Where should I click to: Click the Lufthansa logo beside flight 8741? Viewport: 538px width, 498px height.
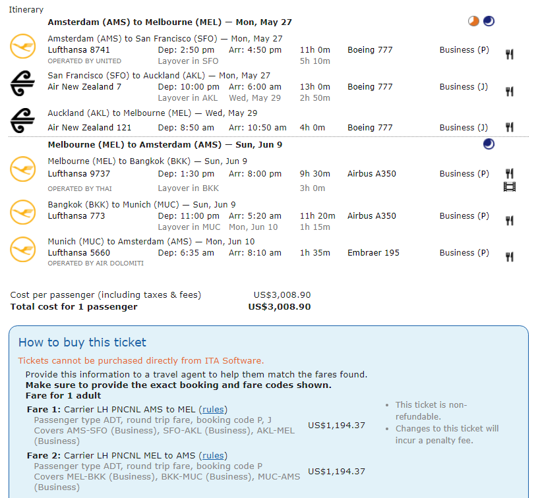click(22, 46)
